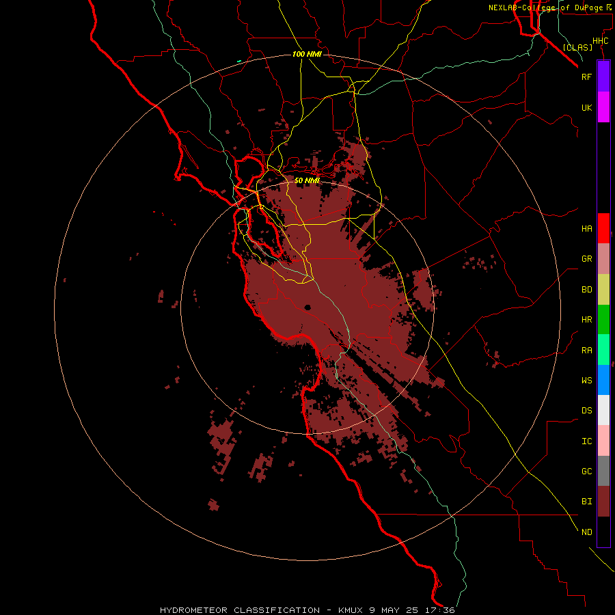Viewport: 615px width, 615px height.
Task: Click the DS white legend swatch
Action: click(x=603, y=410)
